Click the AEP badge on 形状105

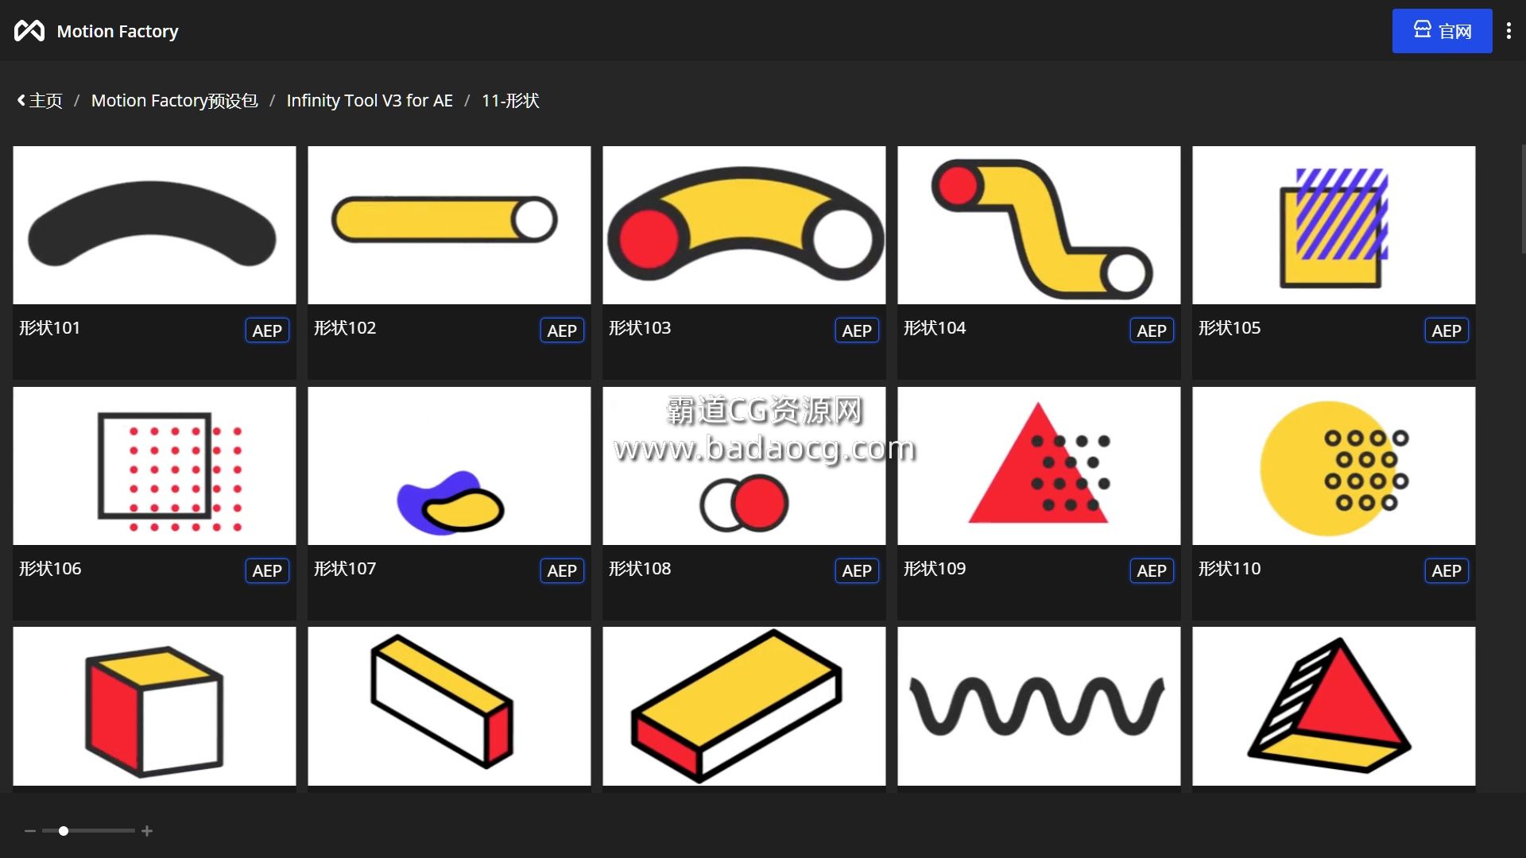click(x=1447, y=330)
